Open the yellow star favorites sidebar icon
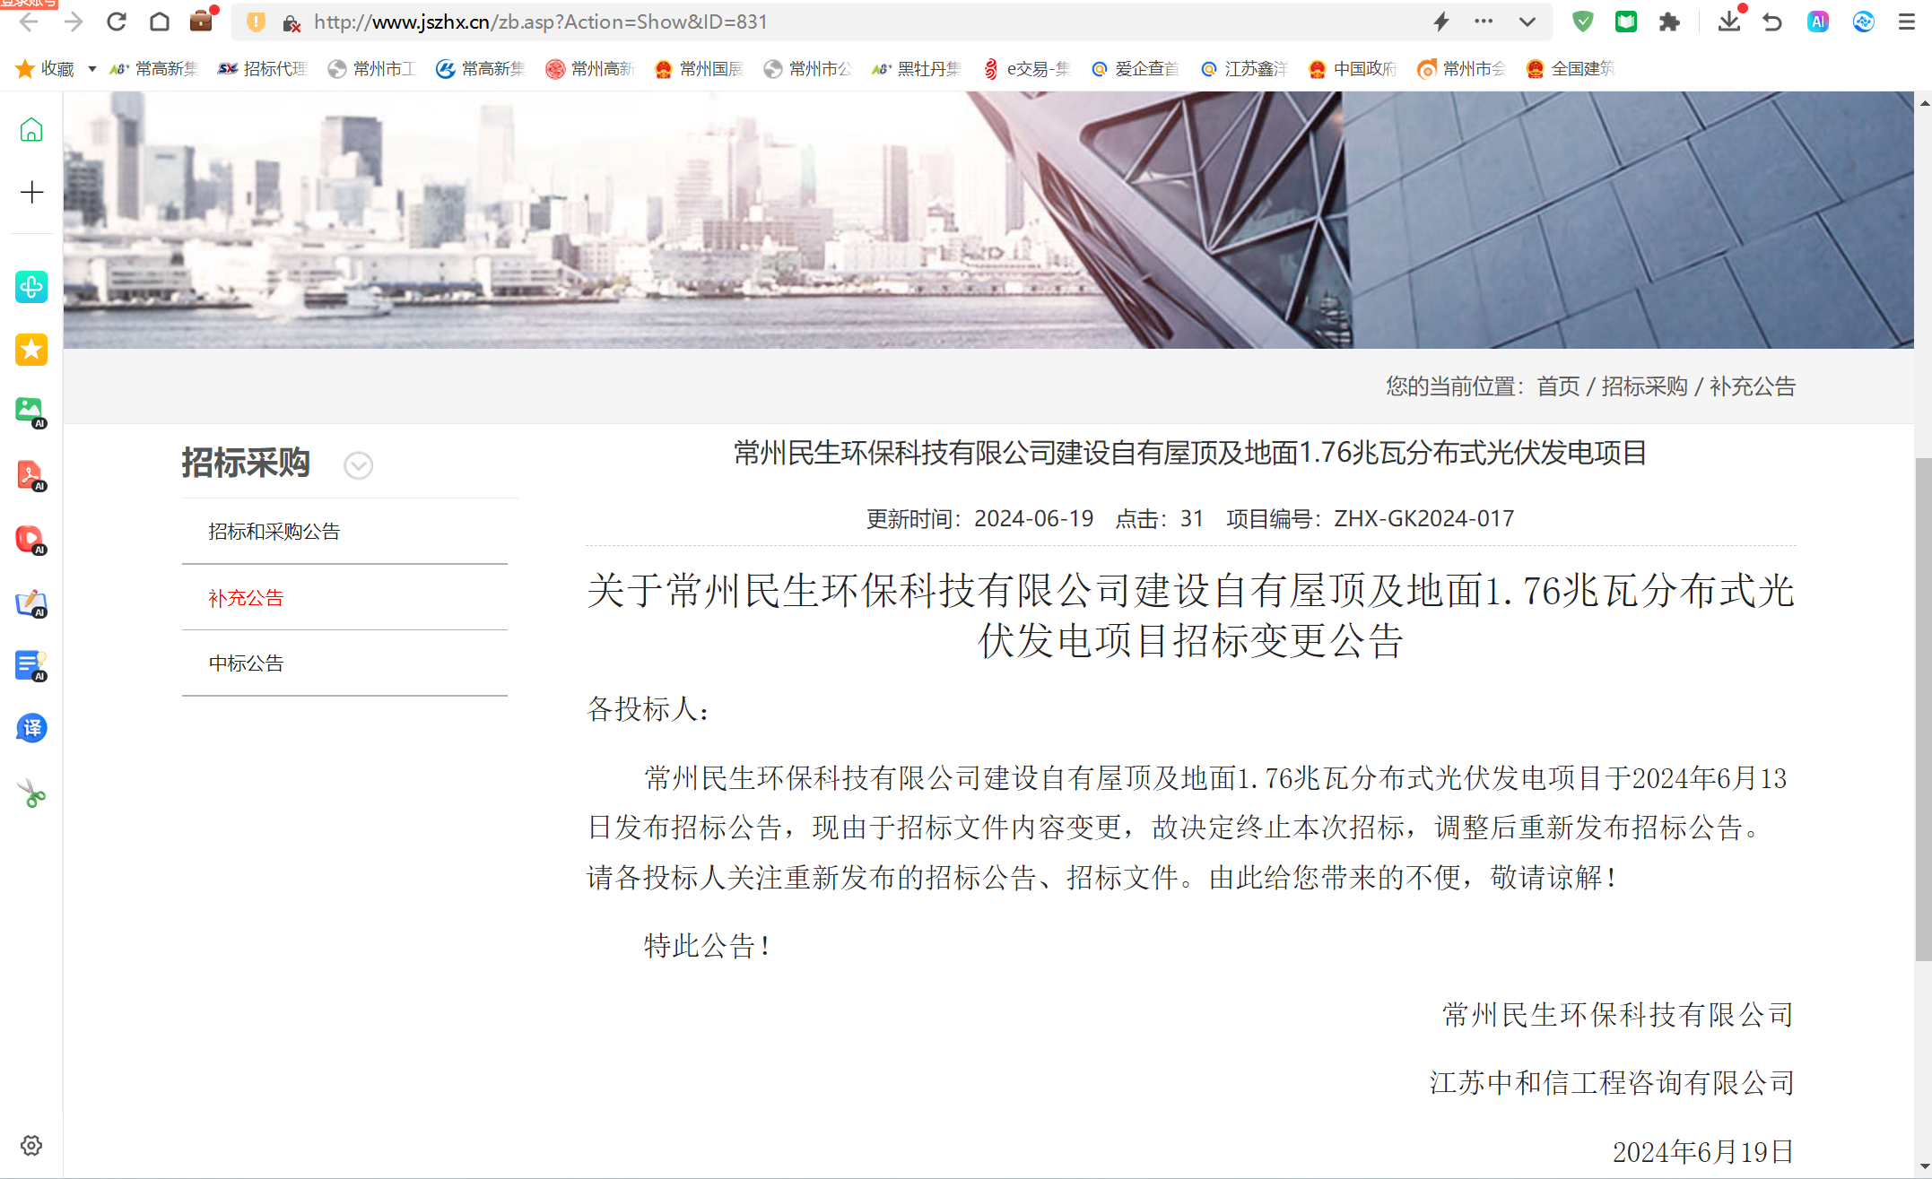 (x=31, y=350)
